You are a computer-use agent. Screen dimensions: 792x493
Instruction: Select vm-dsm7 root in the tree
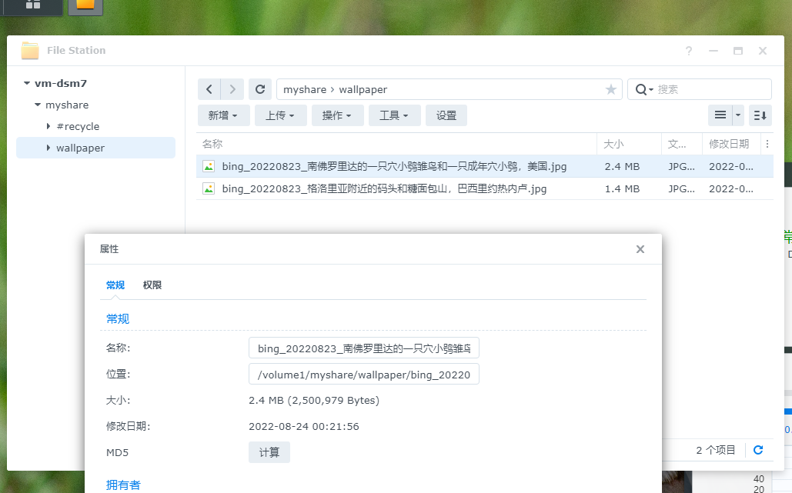click(61, 83)
